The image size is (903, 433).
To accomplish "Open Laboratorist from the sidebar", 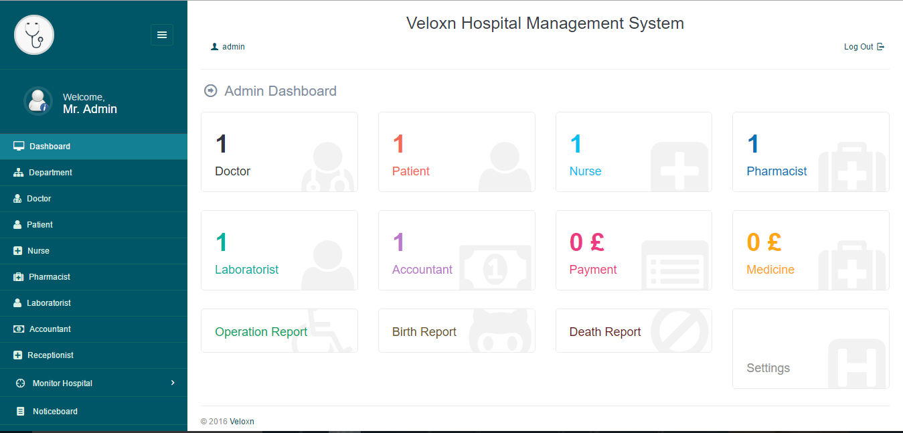I will click(x=49, y=303).
